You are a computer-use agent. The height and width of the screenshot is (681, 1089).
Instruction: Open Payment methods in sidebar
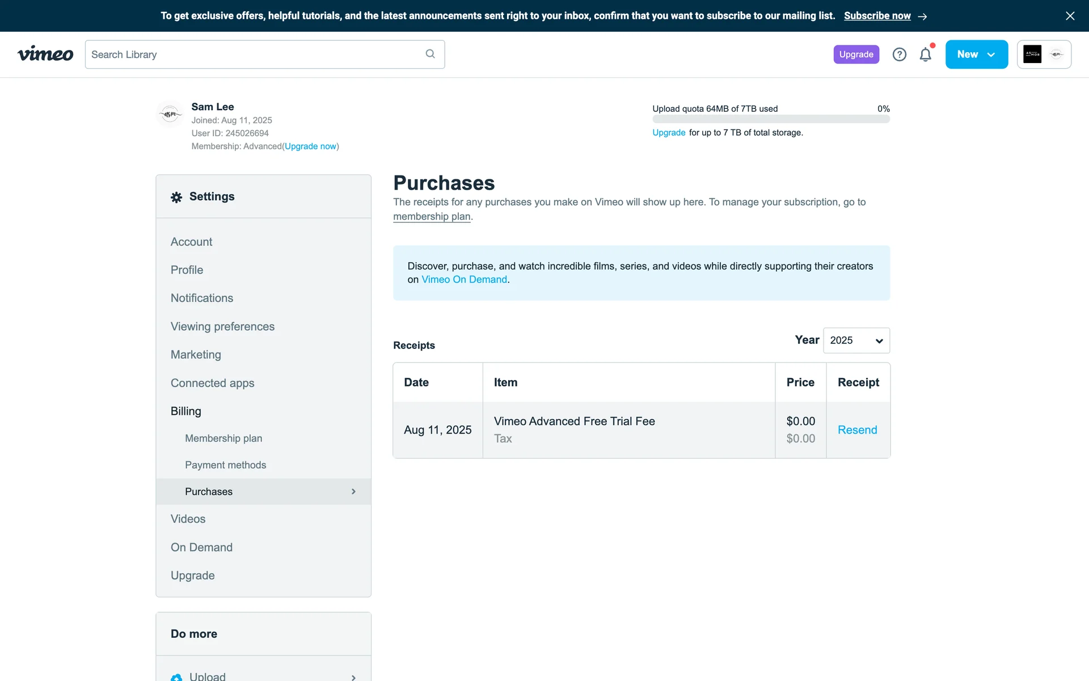point(225,465)
